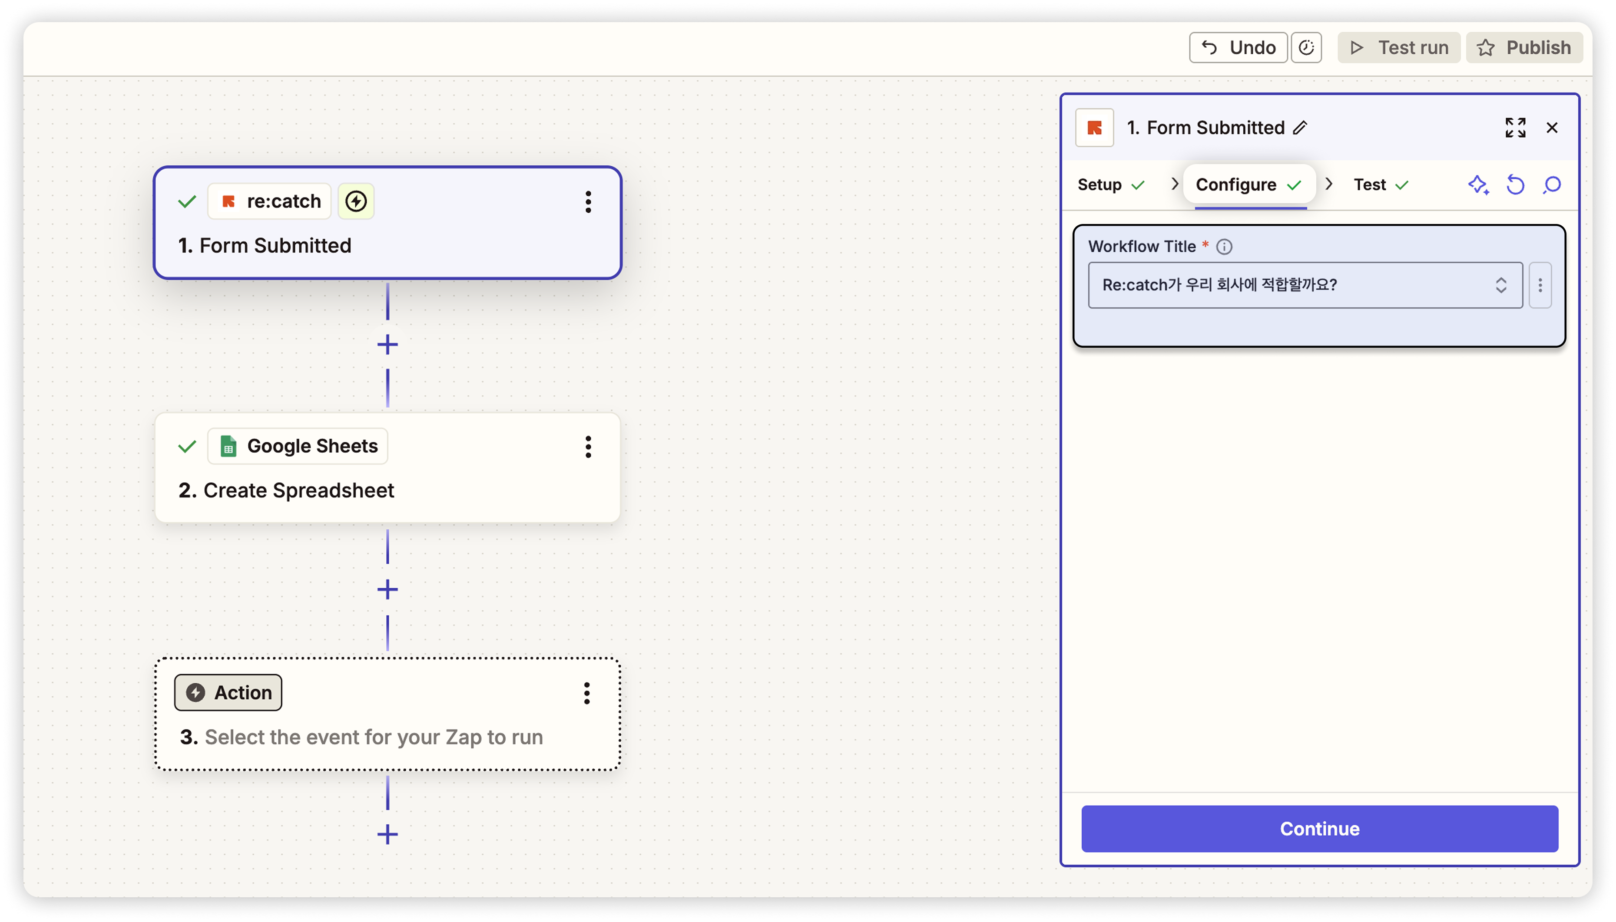Click the instant trigger lightning badge
Screen dimensions: 1616x922
coord(356,201)
